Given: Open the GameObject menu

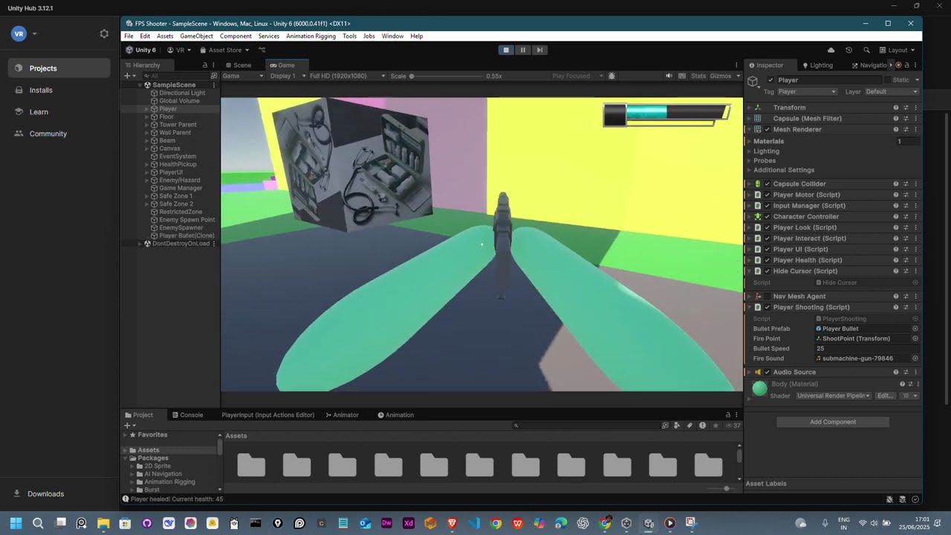Looking at the screenshot, I should point(196,36).
